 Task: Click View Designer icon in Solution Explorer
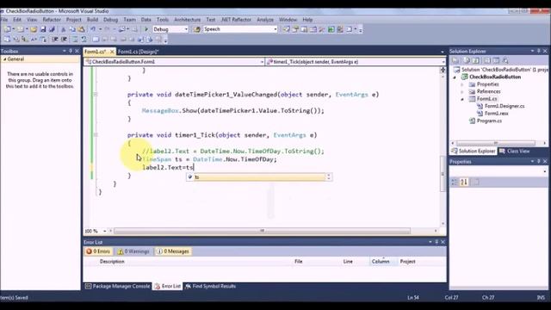pos(496,60)
